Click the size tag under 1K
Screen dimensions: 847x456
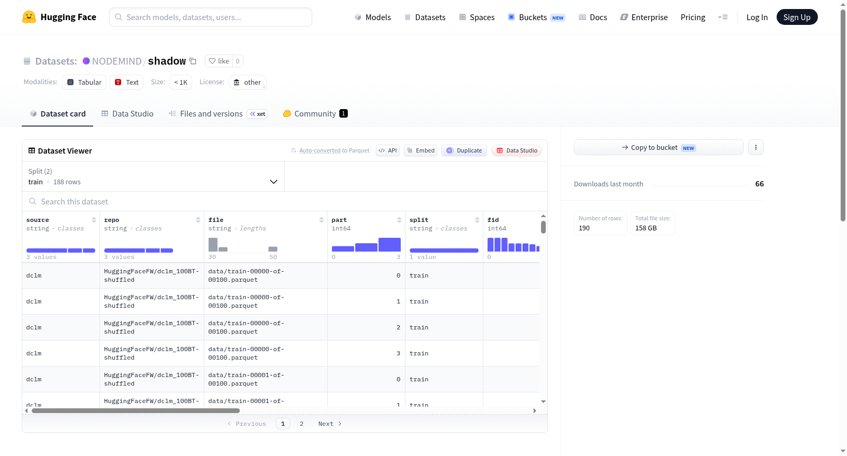(181, 82)
